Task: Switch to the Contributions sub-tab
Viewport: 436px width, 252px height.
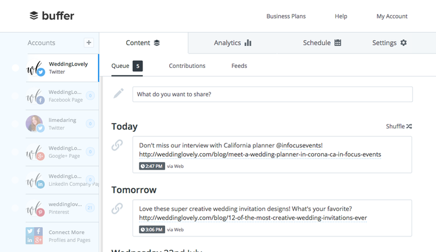Action: coord(187,66)
